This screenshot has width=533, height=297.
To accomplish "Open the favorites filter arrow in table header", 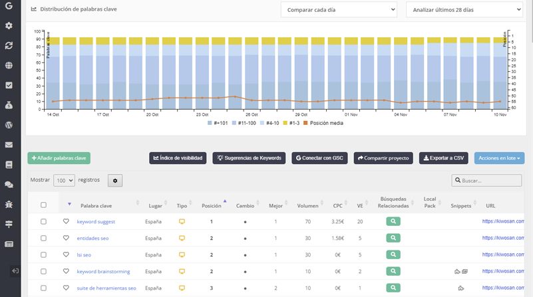I will [69, 204].
